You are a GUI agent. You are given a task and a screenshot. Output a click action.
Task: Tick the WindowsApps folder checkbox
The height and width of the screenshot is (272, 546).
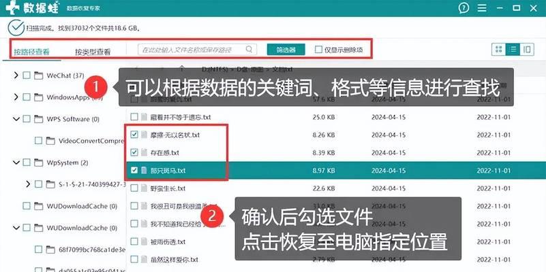click(x=27, y=97)
